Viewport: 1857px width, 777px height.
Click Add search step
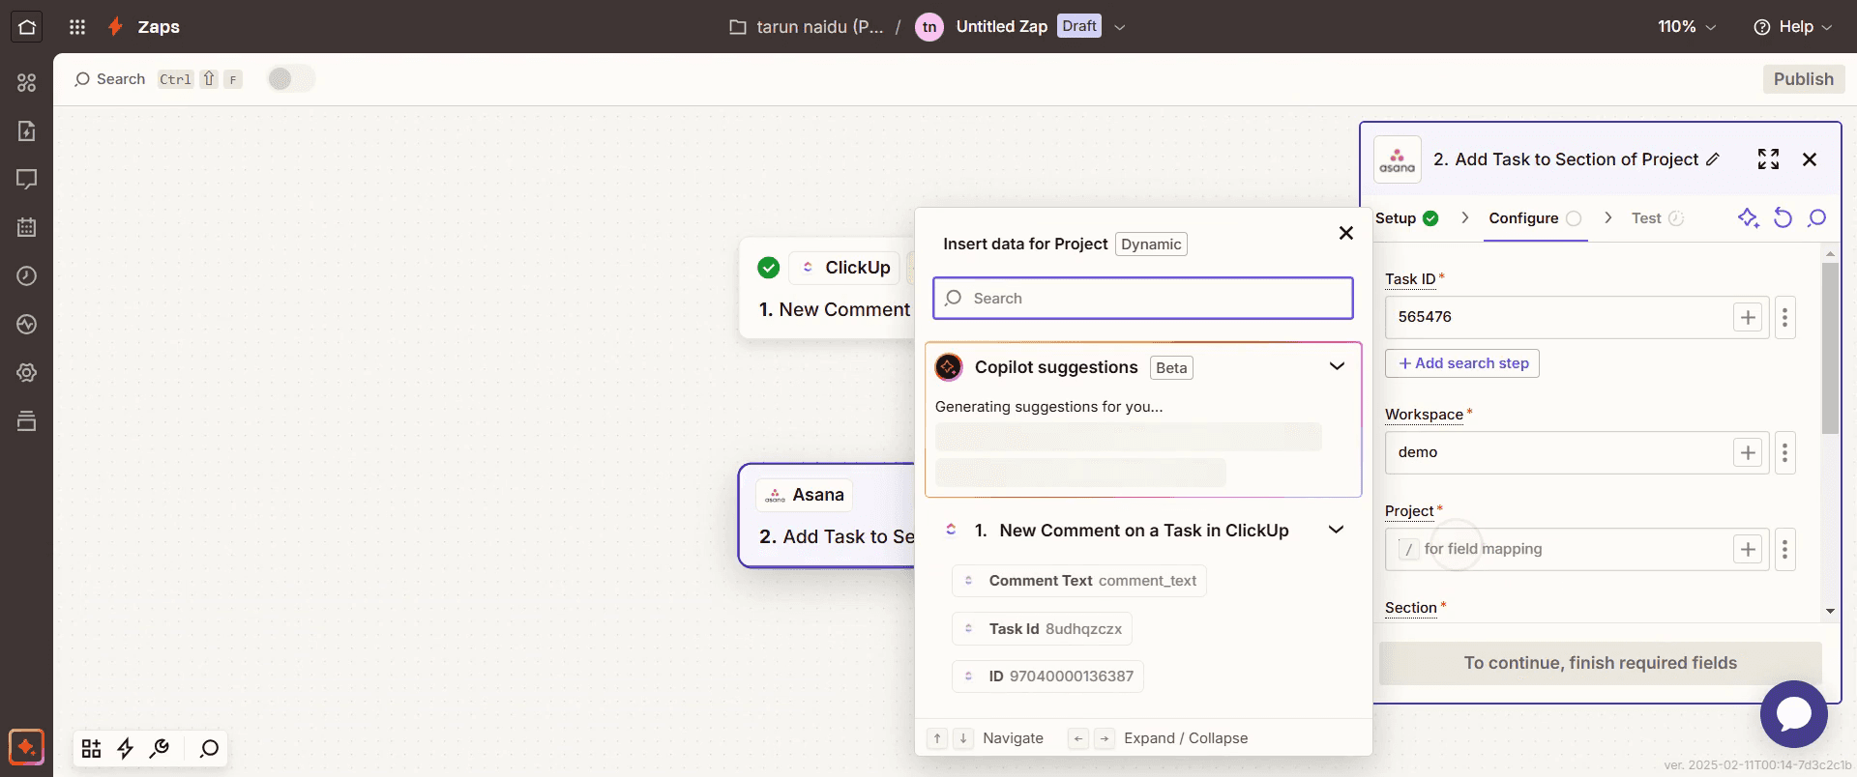[1462, 363]
